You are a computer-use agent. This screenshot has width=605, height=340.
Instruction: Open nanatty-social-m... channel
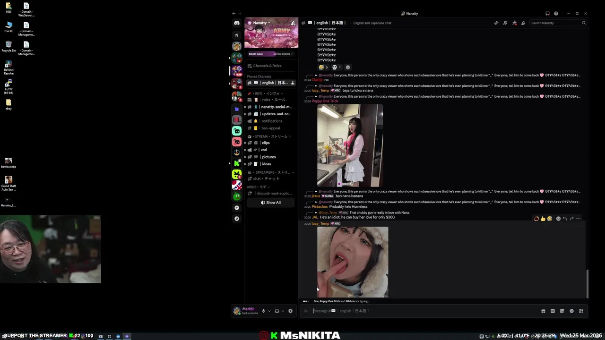tap(271, 107)
